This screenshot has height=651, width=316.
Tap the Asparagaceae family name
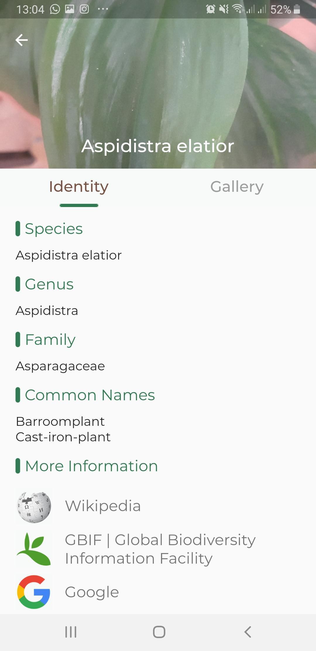60,366
